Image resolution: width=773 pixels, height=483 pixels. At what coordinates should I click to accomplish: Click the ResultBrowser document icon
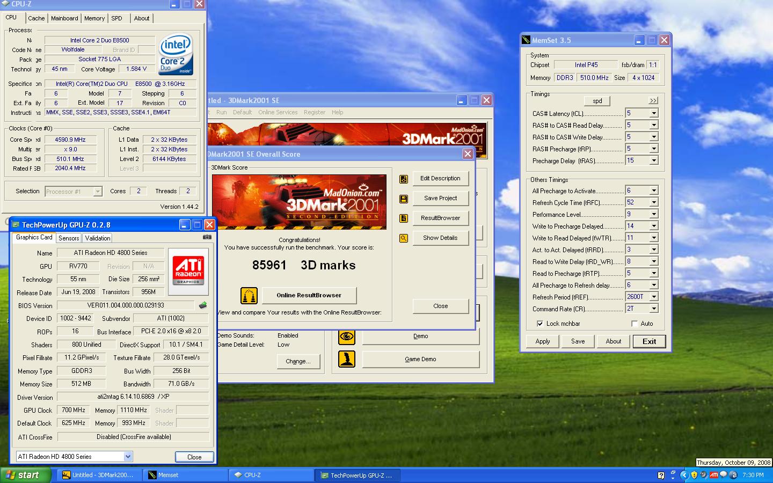[x=404, y=218]
